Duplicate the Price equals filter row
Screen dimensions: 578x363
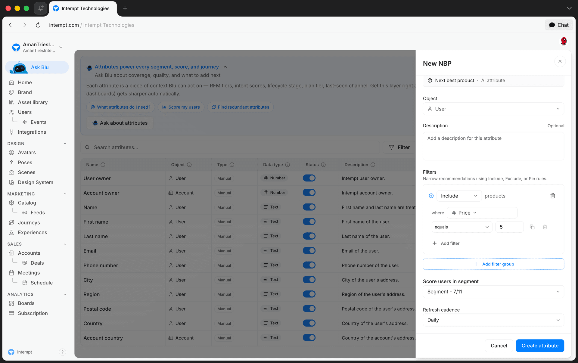click(532, 227)
